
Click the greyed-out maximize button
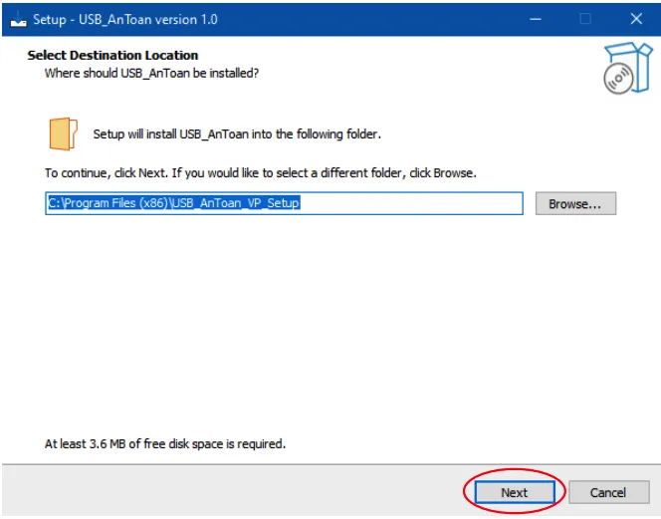[585, 19]
